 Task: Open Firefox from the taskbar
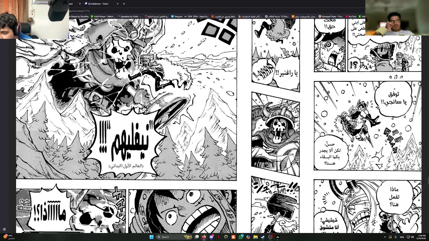coord(204,237)
